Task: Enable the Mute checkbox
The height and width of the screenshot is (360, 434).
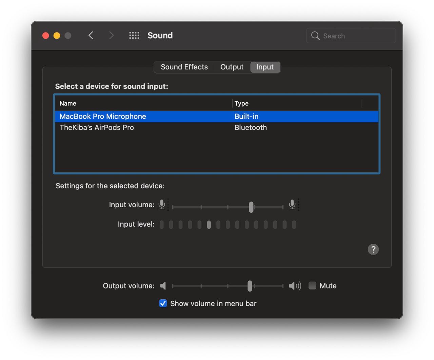Action: pos(312,286)
